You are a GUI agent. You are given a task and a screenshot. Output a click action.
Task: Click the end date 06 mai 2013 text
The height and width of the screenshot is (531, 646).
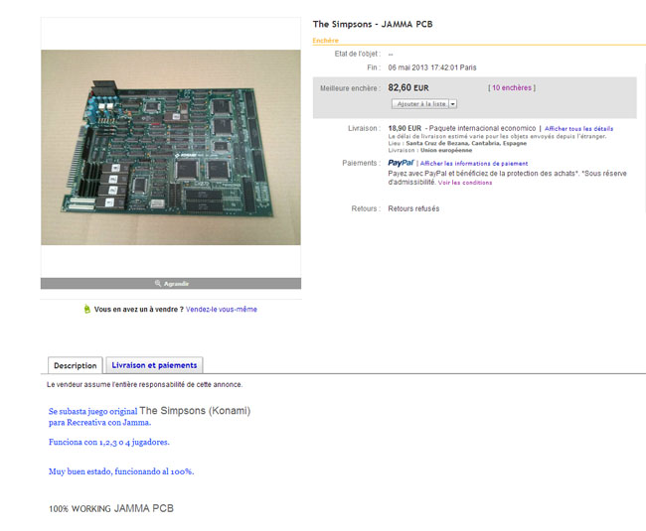pyautogui.click(x=432, y=67)
